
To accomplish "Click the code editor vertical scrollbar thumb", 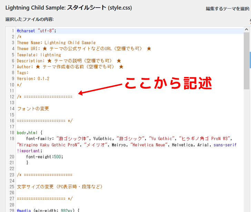I will (247, 61).
